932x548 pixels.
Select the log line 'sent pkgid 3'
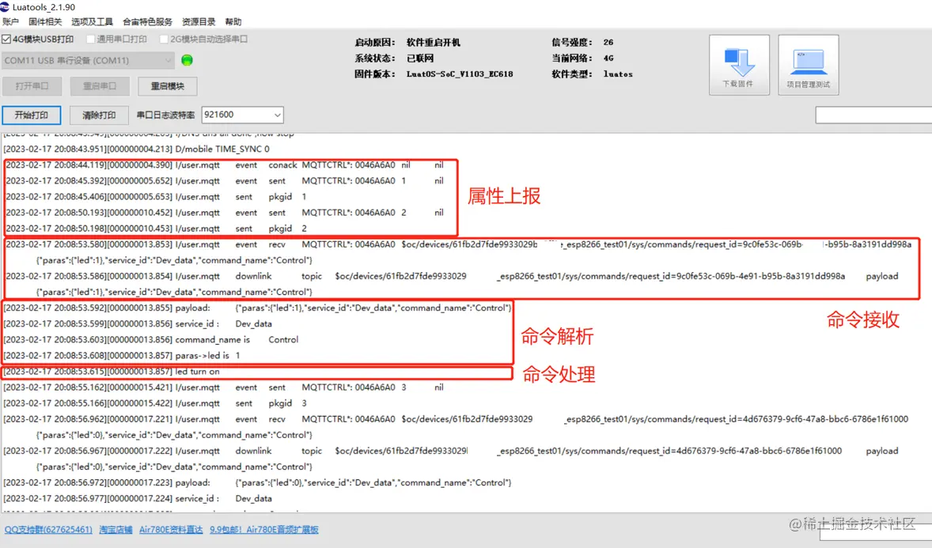[x=155, y=403]
